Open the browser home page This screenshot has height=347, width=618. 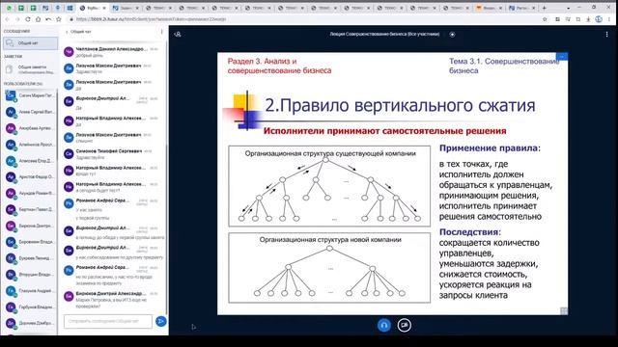point(38,19)
